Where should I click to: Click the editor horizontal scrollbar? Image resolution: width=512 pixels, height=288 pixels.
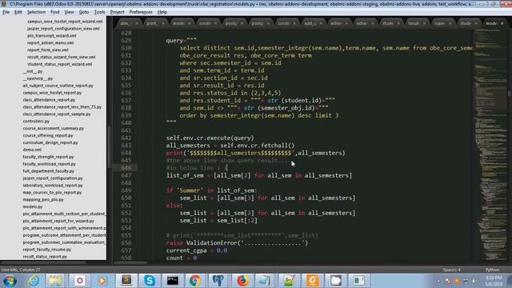coord(130,262)
